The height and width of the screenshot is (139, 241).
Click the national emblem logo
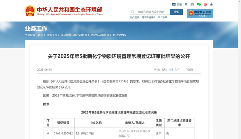30,11
